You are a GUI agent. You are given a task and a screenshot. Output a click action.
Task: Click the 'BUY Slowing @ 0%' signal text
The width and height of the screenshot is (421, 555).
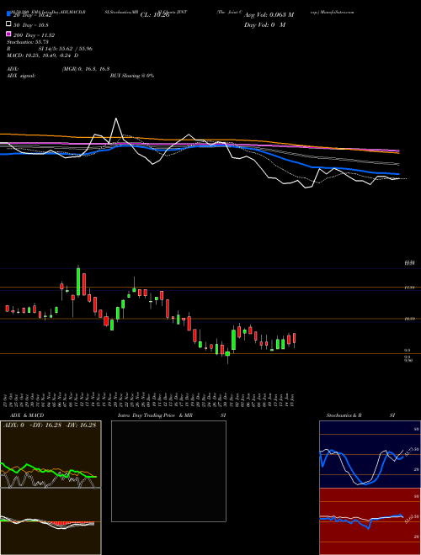click(x=132, y=76)
